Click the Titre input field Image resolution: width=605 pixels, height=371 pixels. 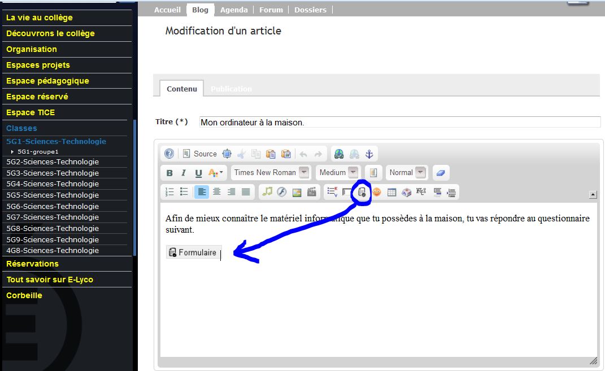[399, 122]
